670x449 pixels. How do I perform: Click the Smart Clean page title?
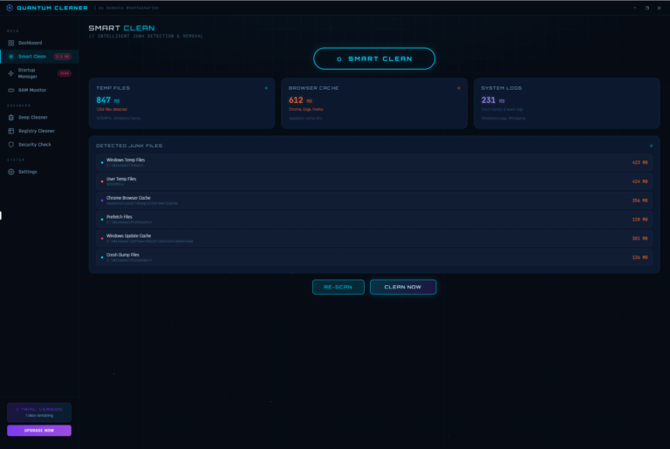tap(121, 28)
